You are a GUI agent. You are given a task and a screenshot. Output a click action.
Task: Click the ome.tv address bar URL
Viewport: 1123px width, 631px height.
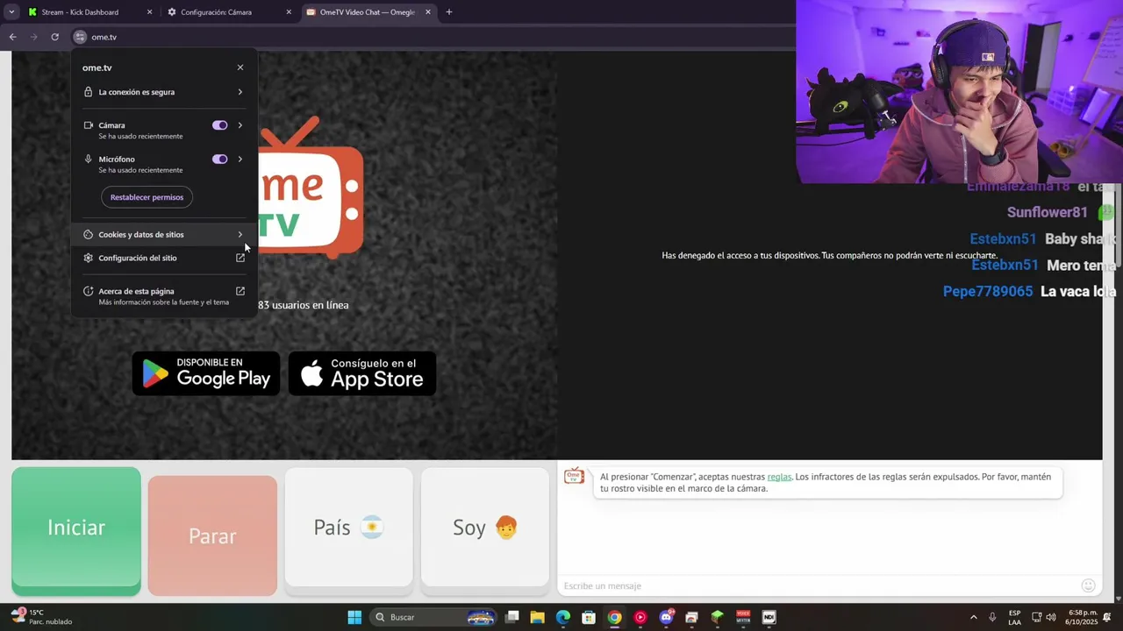(104, 37)
